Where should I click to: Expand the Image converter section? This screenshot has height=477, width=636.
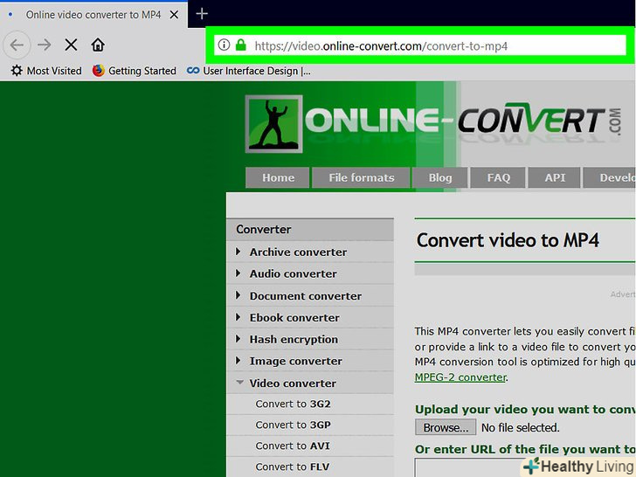click(295, 361)
